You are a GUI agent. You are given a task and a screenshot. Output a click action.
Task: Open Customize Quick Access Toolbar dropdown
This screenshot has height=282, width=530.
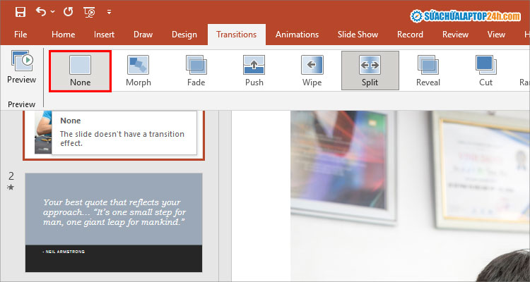[x=109, y=13]
